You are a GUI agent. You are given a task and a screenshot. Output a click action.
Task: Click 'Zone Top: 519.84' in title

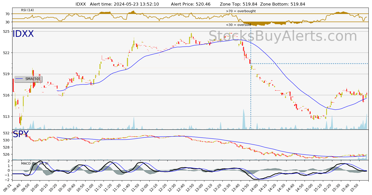pos(238,4)
